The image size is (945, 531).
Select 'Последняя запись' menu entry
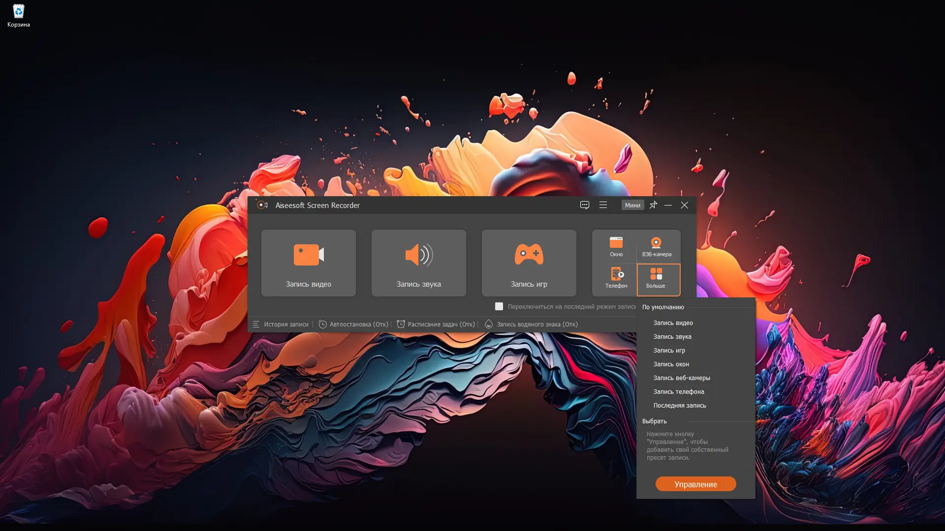(x=679, y=406)
